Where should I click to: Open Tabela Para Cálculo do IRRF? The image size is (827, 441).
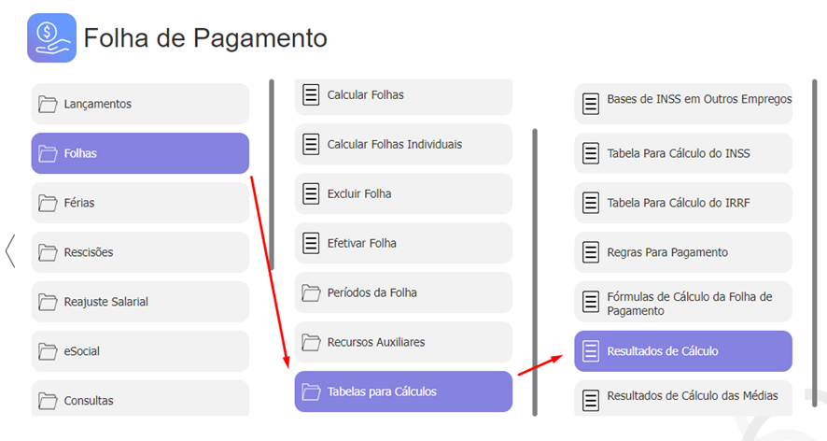pyautogui.click(x=683, y=203)
